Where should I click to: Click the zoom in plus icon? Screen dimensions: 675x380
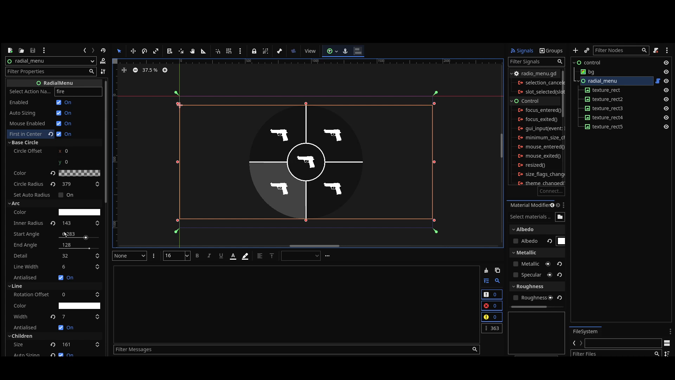coord(165,70)
